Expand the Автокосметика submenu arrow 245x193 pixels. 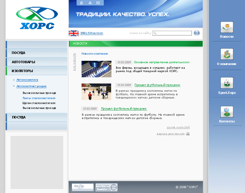point(14,80)
